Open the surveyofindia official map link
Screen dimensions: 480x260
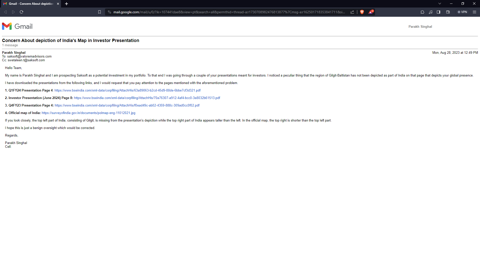[x=88, y=113]
